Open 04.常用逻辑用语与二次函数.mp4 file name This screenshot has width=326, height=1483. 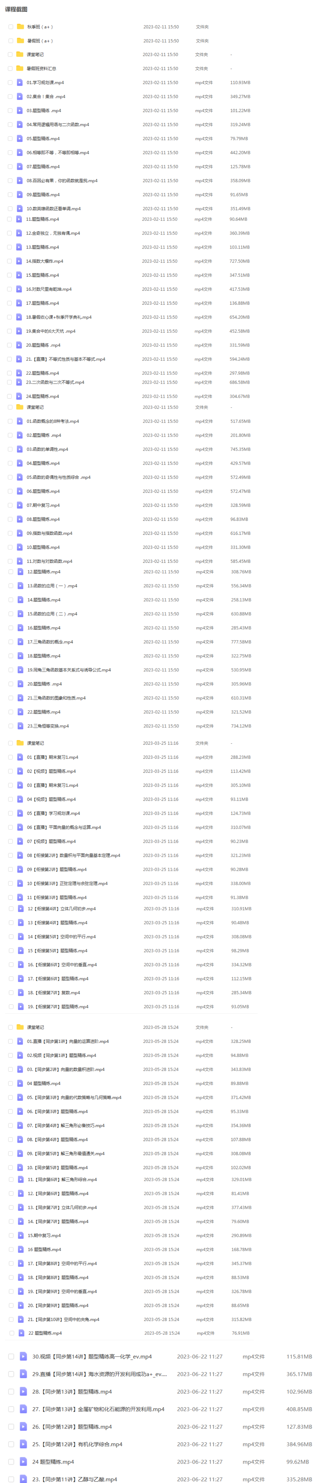[57, 124]
